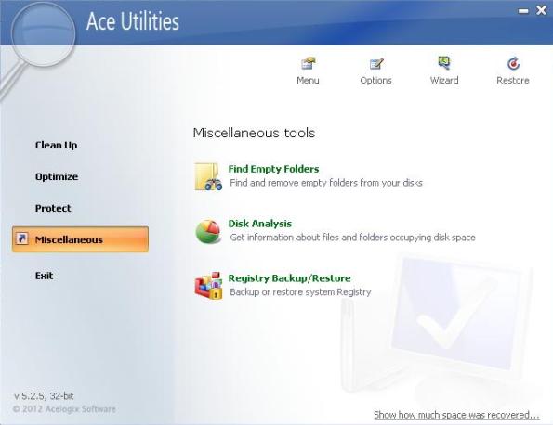This screenshot has height=425, width=553.
Task: Click the Restore toolbar icon
Action: 513,63
